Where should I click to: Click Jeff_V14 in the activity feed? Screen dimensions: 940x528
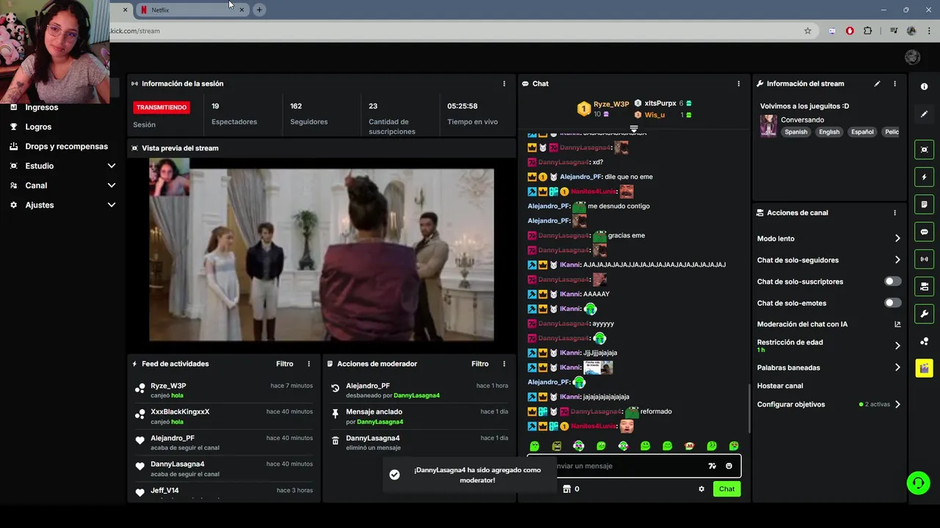click(164, 490)
